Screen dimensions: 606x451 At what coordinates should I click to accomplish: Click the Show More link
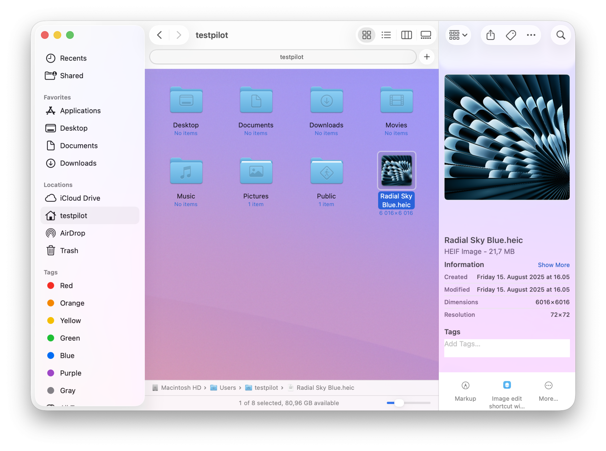[553, 265]
